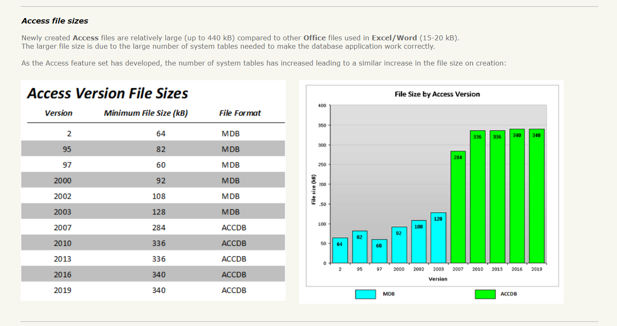Click the cyan bar labeled 82 in the chart
The width and height of the screenshot is (617, 326).
(360, 247)
